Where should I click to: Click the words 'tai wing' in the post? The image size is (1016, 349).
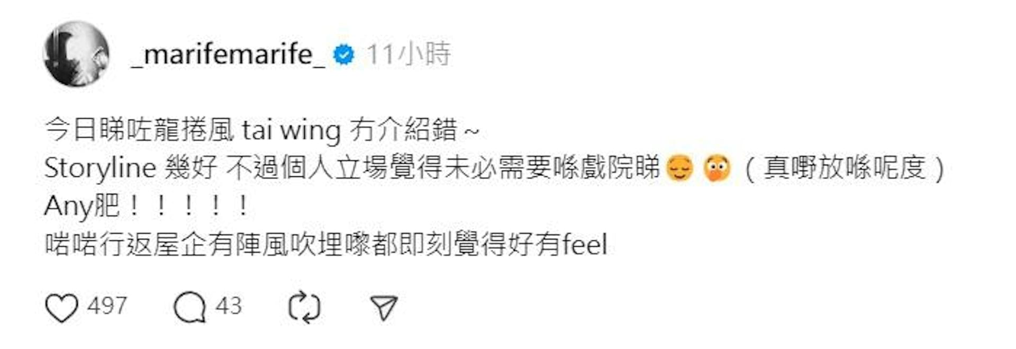(291, 130)
